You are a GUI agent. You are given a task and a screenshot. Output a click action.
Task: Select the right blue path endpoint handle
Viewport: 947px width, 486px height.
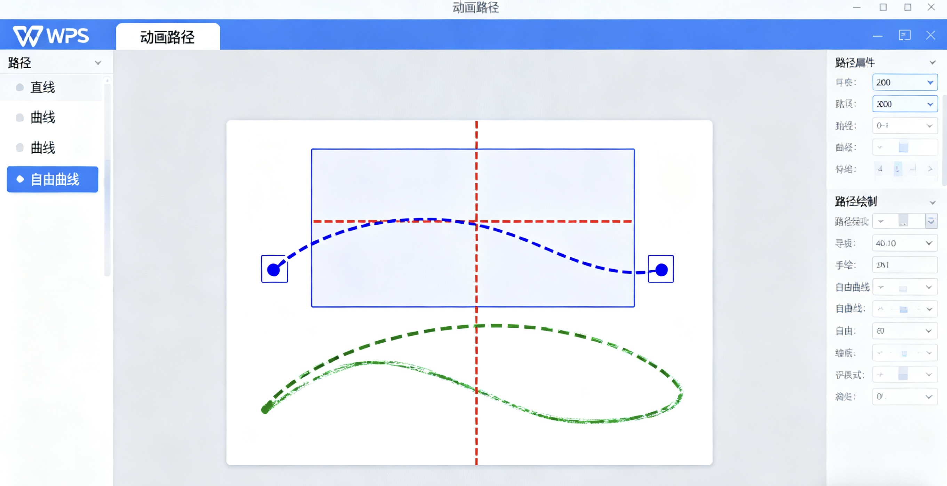[661, 270]
